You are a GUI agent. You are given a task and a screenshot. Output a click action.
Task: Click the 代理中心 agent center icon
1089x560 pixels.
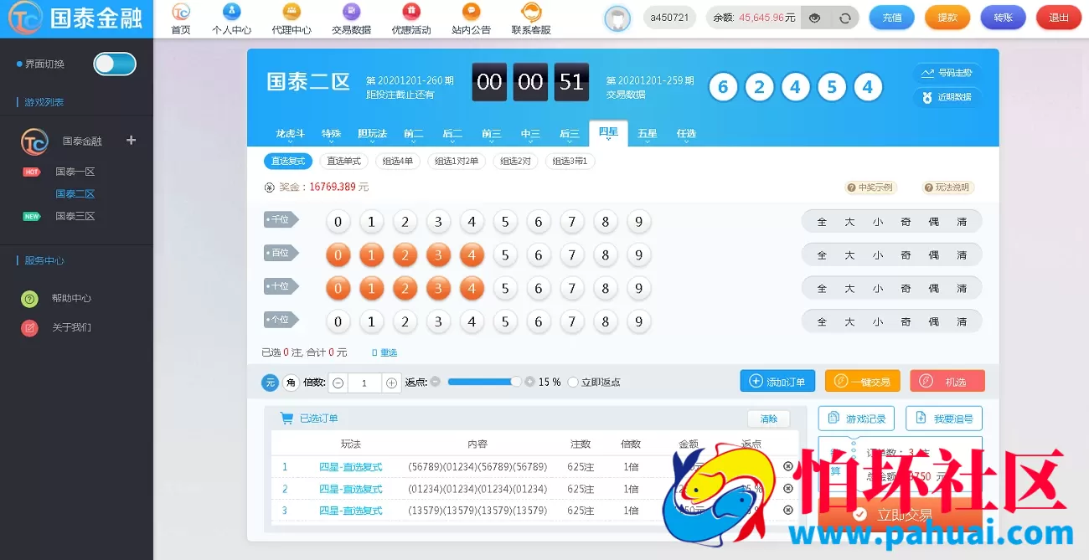click(x=291, y=18)
